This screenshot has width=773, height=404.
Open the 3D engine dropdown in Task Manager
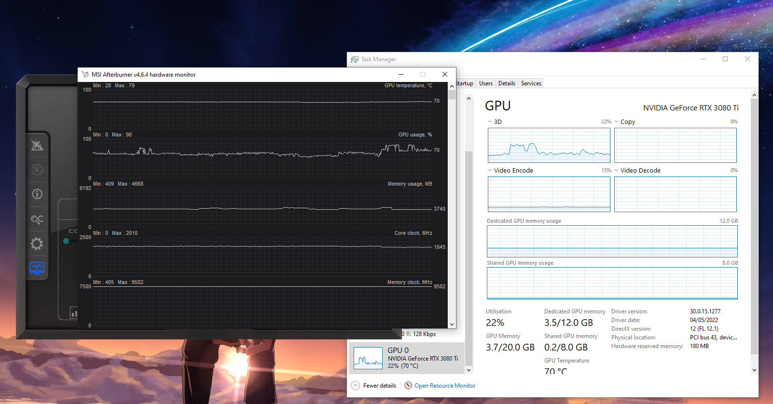pyautogui.click(x=490, y=122)
